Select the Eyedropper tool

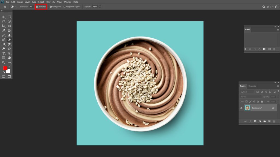coord(3,31)
